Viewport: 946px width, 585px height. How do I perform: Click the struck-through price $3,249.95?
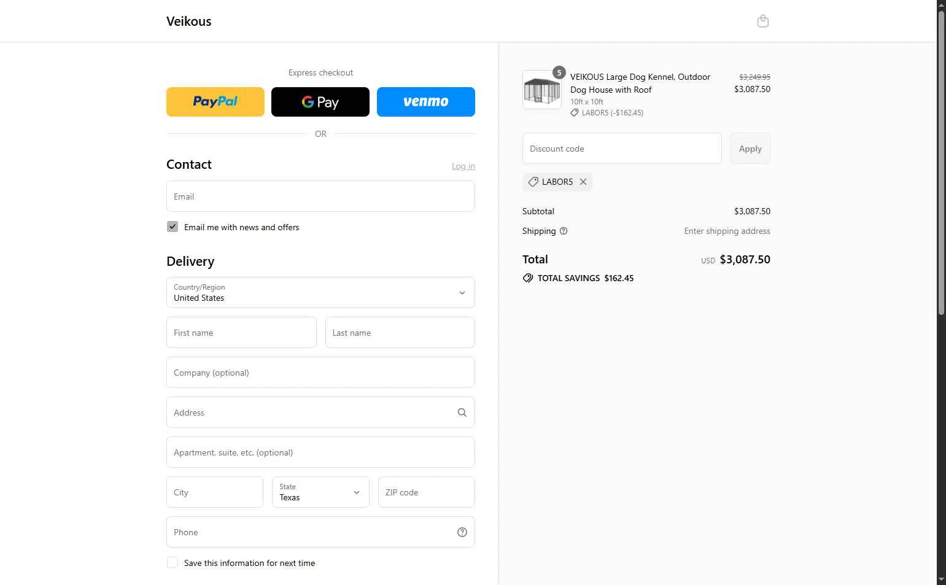pos(754,77)
